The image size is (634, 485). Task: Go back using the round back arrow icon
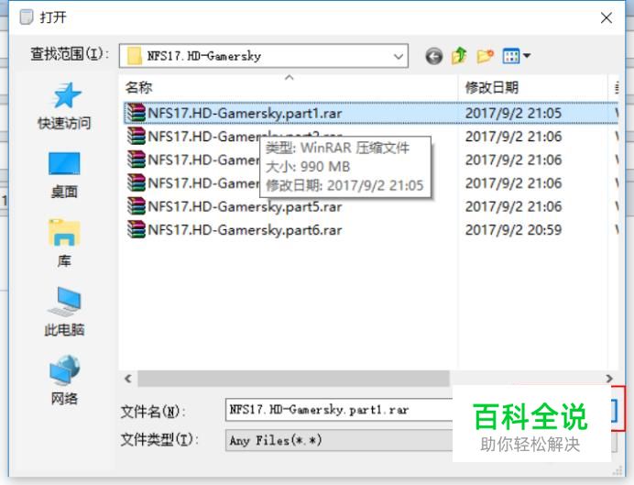(434, 56)
